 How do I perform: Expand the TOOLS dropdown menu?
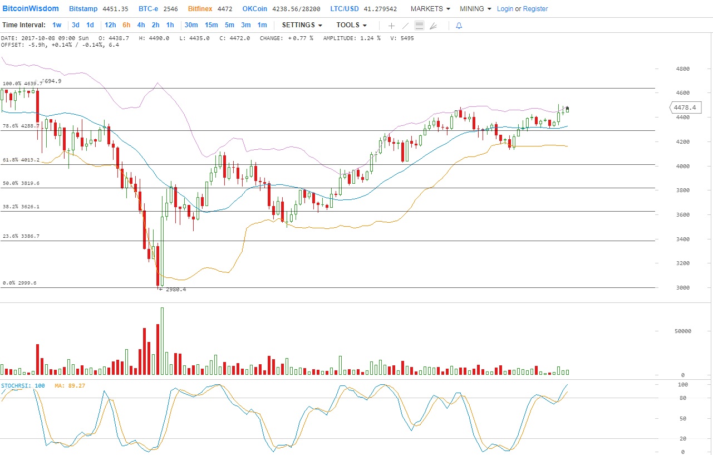[351, 25]
